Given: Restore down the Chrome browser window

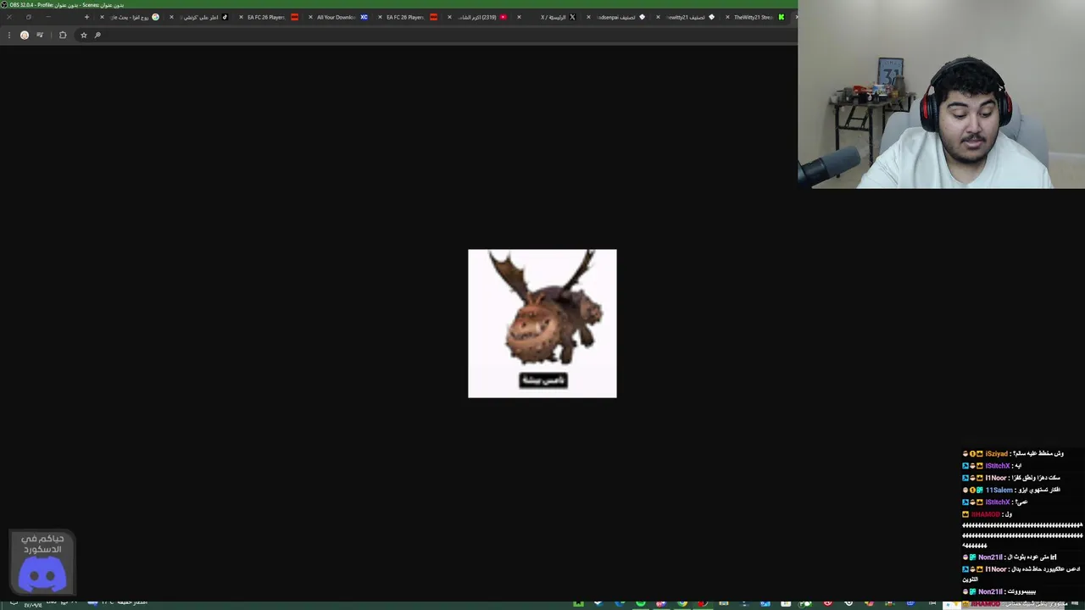Looking at the screenshot, I should [x=28, y=17].
